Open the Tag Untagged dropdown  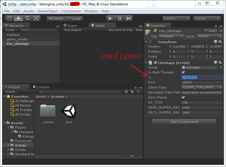point(171,36)
